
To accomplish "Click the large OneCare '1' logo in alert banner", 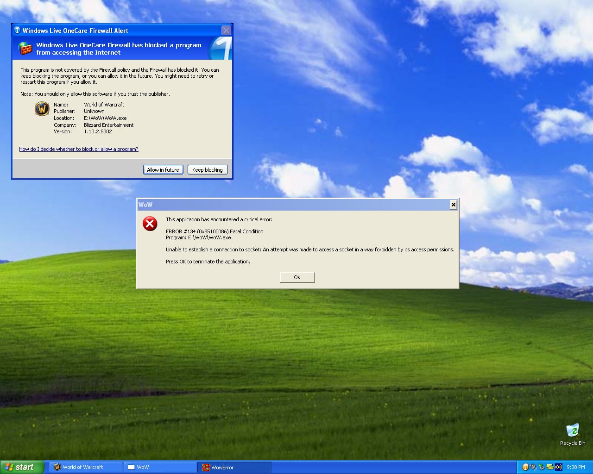I will [220, 48].
